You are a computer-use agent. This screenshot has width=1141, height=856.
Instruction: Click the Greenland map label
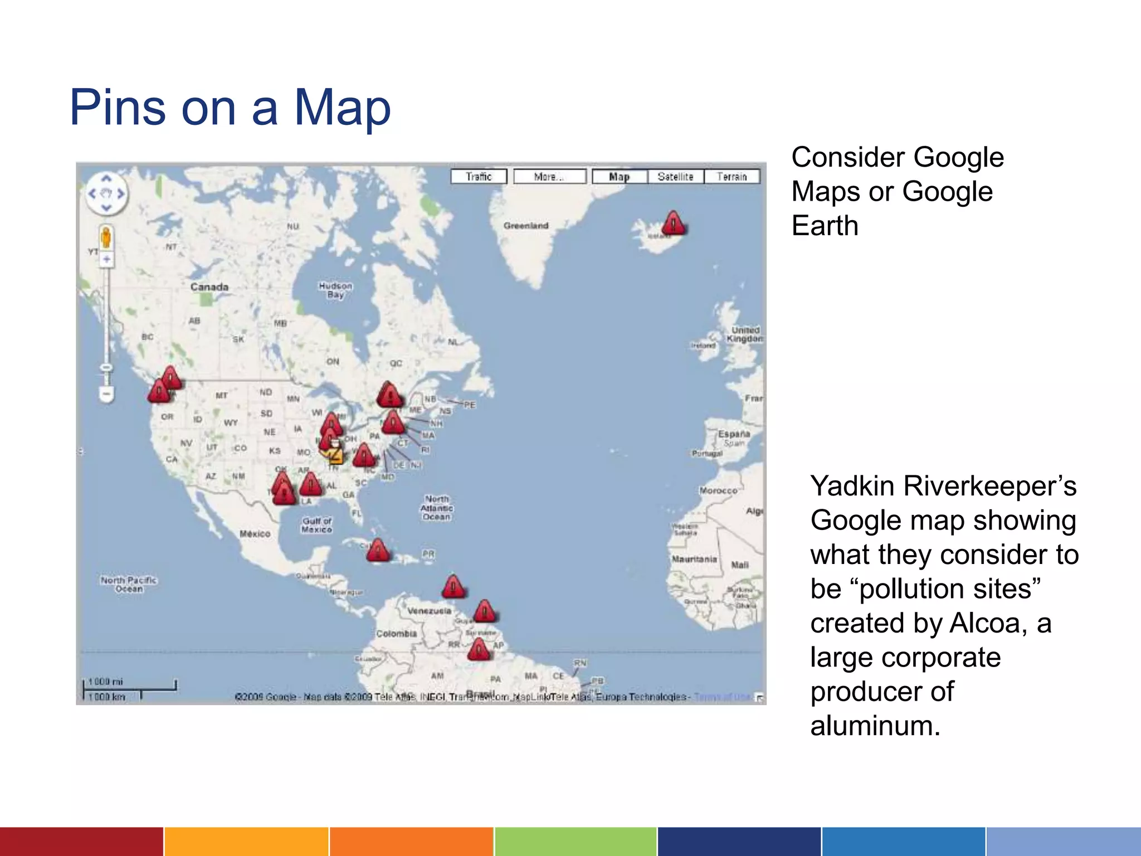[x=526, y=226]
